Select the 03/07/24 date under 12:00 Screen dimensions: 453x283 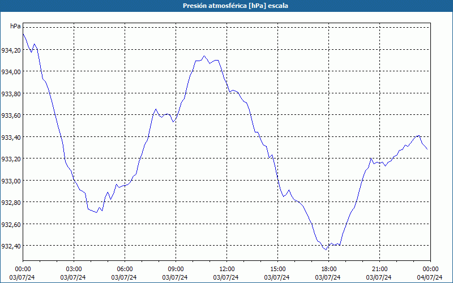[x=226, y=277]
